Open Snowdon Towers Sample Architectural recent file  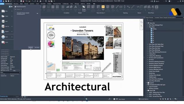[x=23, y=14]
